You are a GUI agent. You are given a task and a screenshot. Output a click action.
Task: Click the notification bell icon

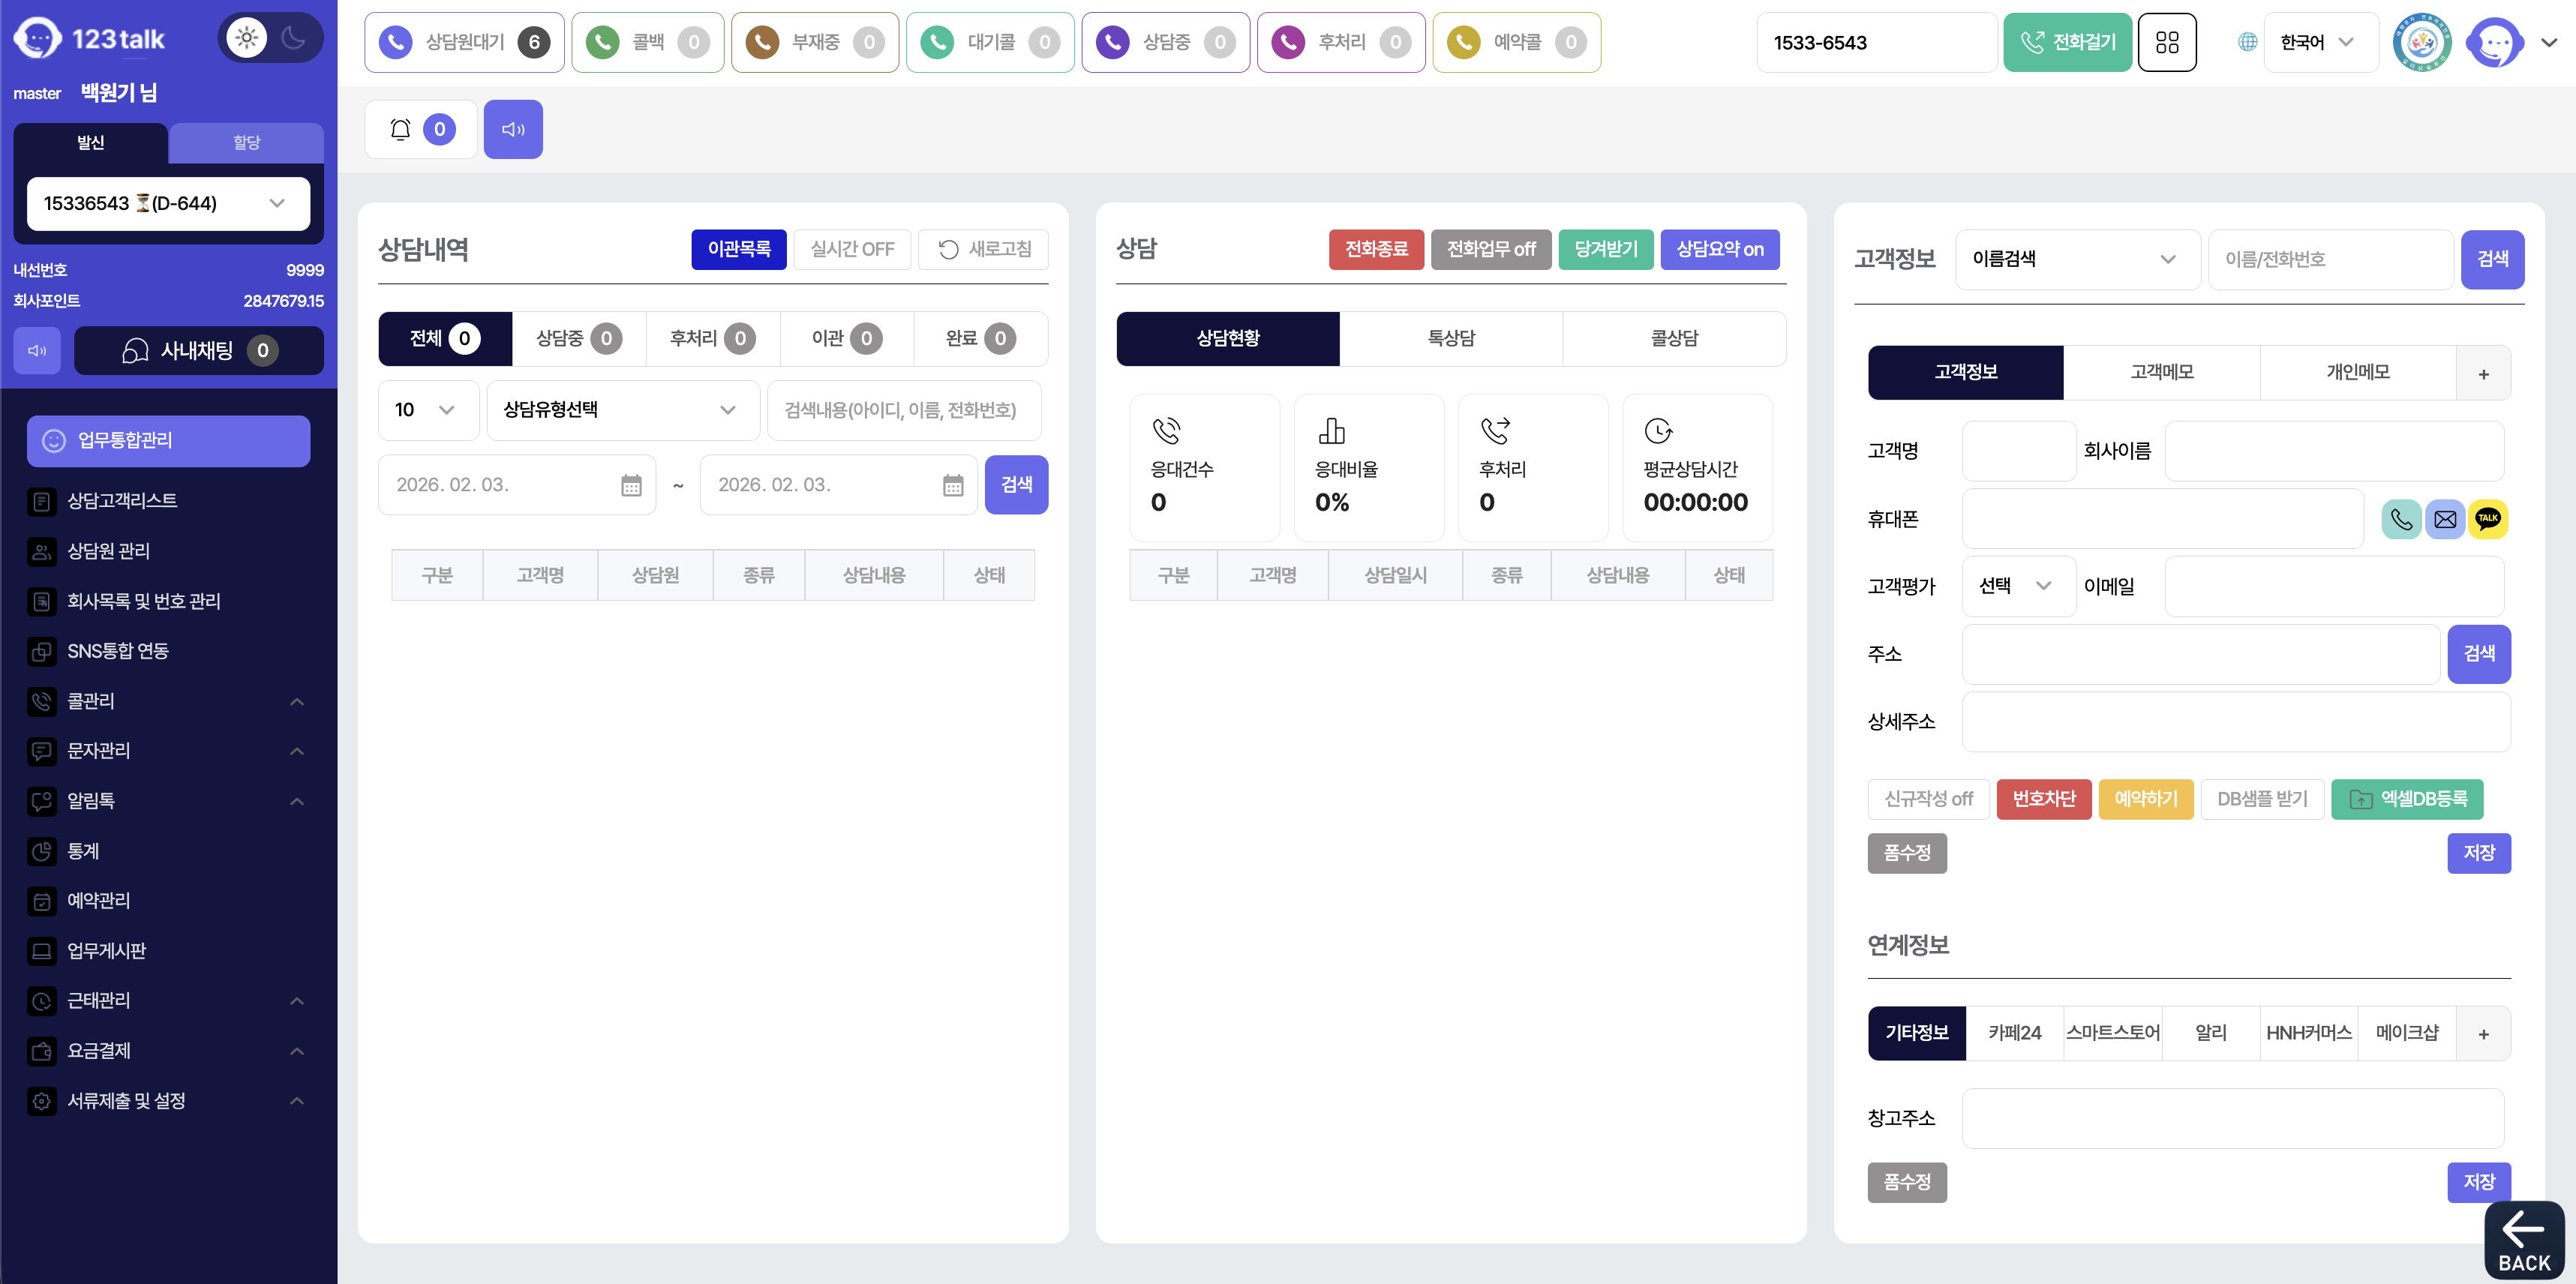coord(400,129)
